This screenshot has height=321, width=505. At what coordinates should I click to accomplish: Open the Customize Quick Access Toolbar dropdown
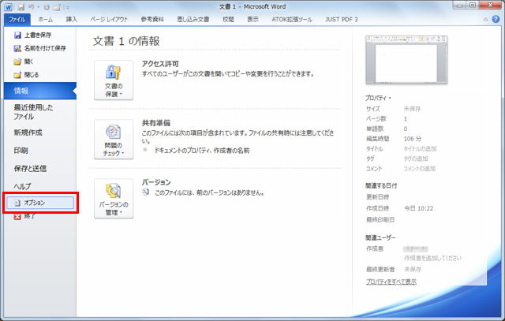(x=67, y=7)
